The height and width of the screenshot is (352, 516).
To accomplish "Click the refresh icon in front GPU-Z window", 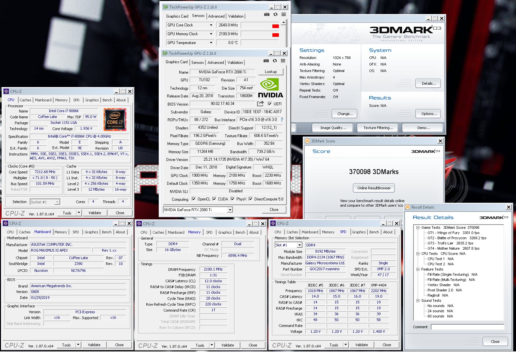I will click(x=275, y=61).
